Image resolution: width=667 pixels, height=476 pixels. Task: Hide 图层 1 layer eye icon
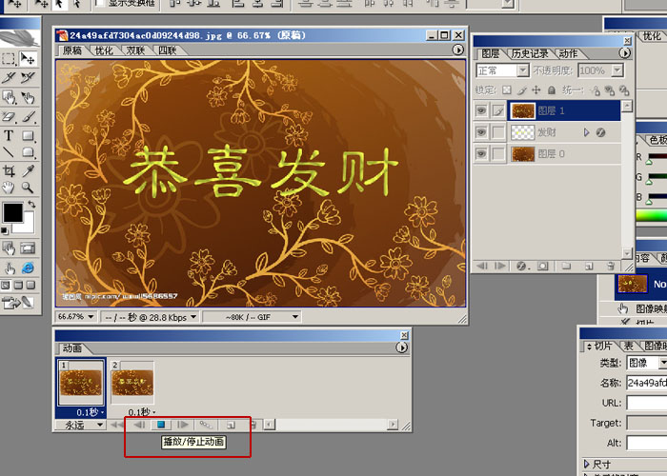coord(481,111)
